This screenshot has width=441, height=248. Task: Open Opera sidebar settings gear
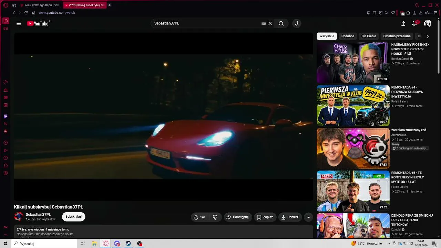pyautogui.click(x=6, y=173)
